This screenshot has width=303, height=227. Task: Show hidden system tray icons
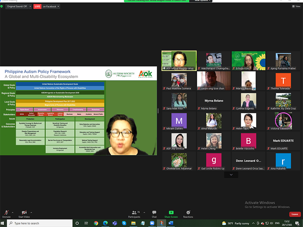coord(253,223)
